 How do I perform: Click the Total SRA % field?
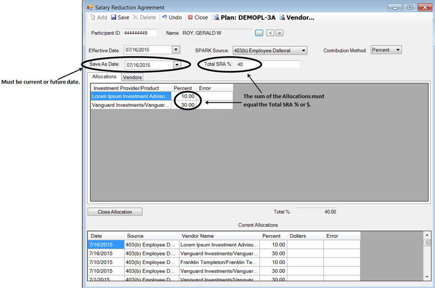point(267,64)
